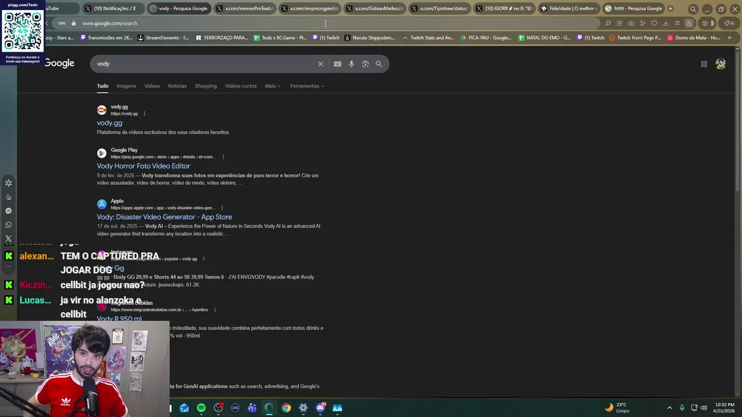Open Naruto Shippuden bookmark
The image size is (742, 417).
[370, 38]
